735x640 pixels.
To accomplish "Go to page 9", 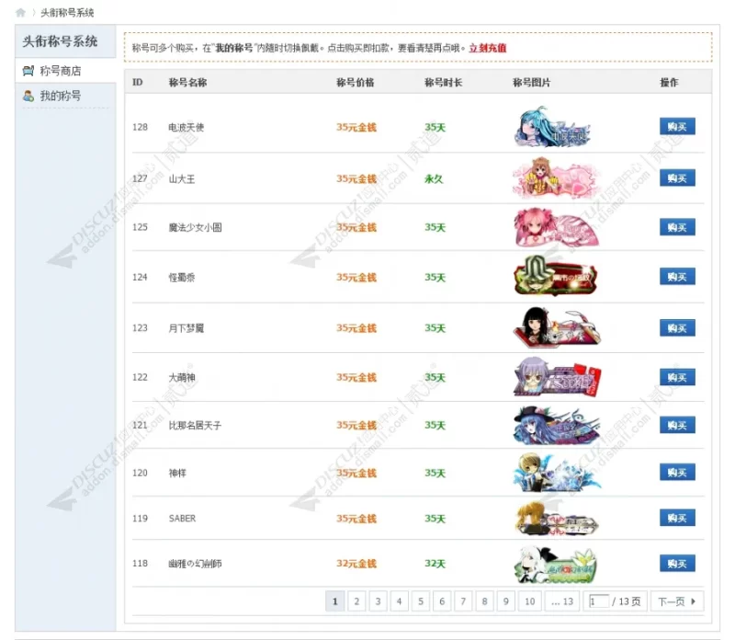I will (506, 601).
